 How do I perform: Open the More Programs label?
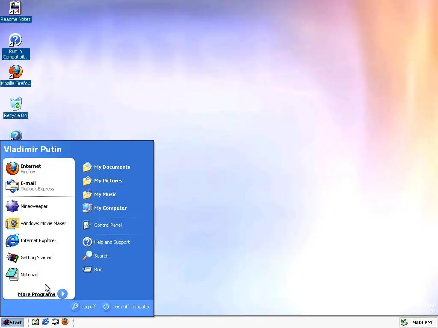tap(37, 294)
